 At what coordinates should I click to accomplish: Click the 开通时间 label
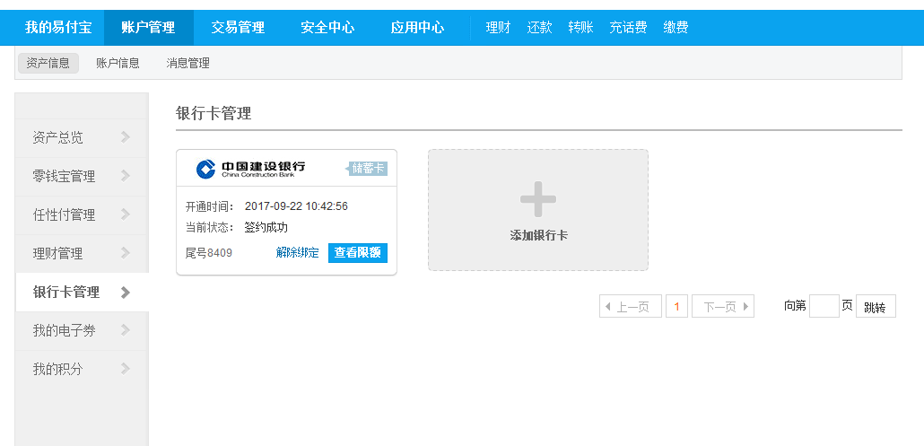tap(210, 206)
